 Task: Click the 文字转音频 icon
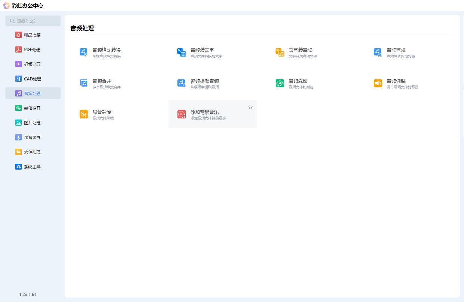(x=280, y=52)
